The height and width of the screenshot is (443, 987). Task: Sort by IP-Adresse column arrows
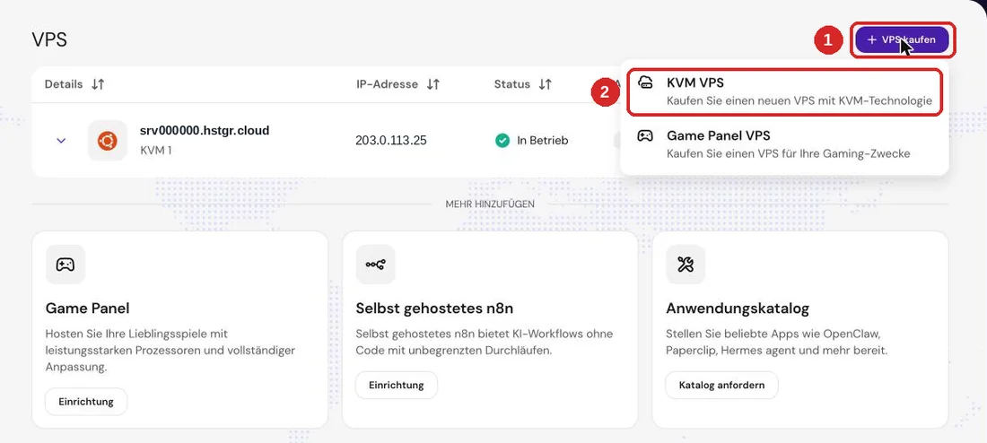[433, 84]
